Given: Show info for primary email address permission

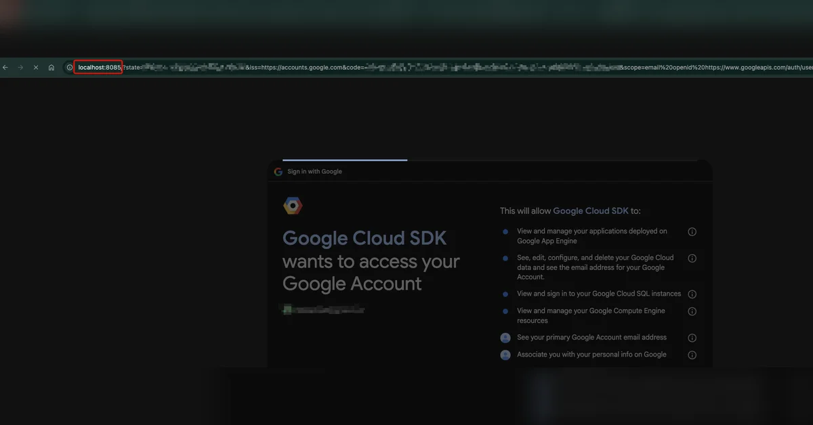Looking at the screenshot, I should coord(692,338).
